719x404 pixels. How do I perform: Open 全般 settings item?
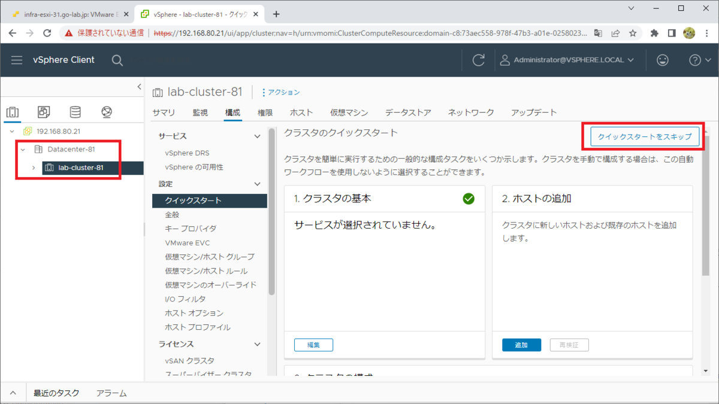point(172,215)
